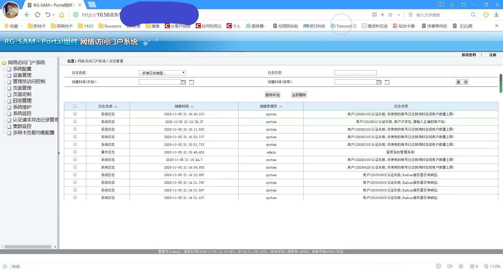Open dropdown arrow next to bookmark star
Image resolution: width=503 pixels, height=270 pixels.
click(398, 15)
